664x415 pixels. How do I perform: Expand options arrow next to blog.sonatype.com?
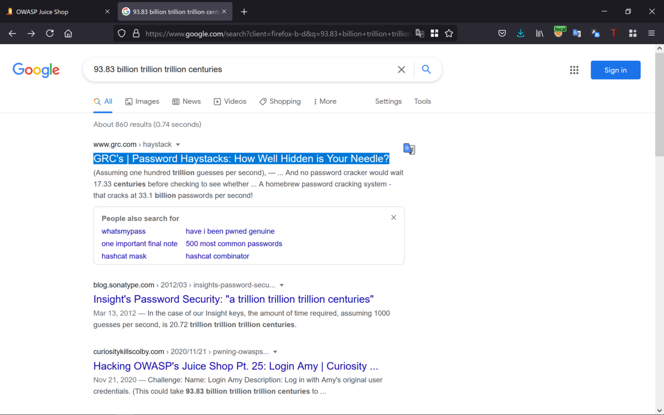(282, 286)
